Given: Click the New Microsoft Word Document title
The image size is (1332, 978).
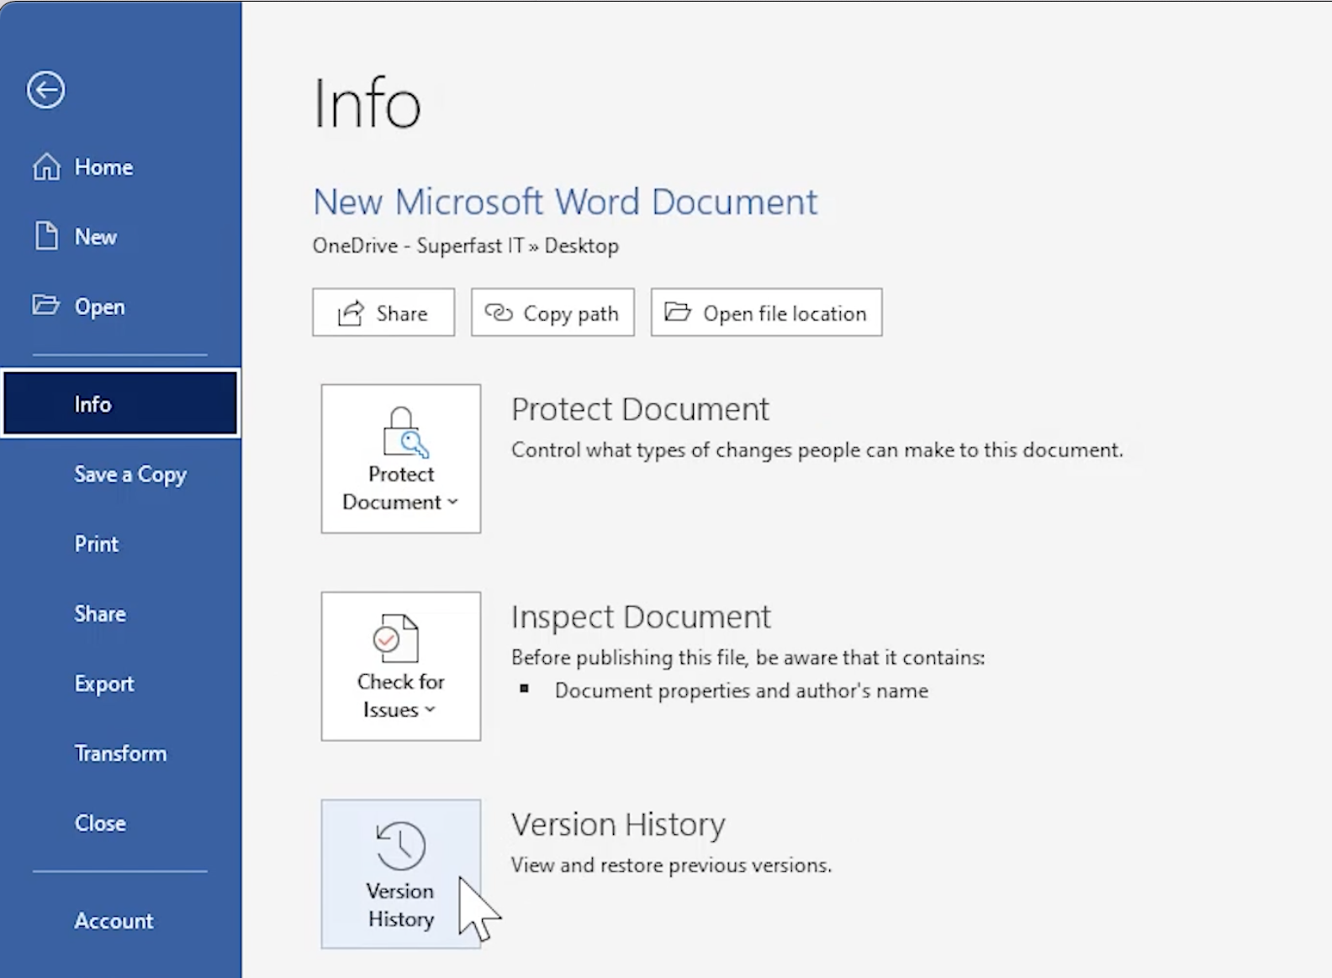Looking at the screenshot, I should point(565,202).
